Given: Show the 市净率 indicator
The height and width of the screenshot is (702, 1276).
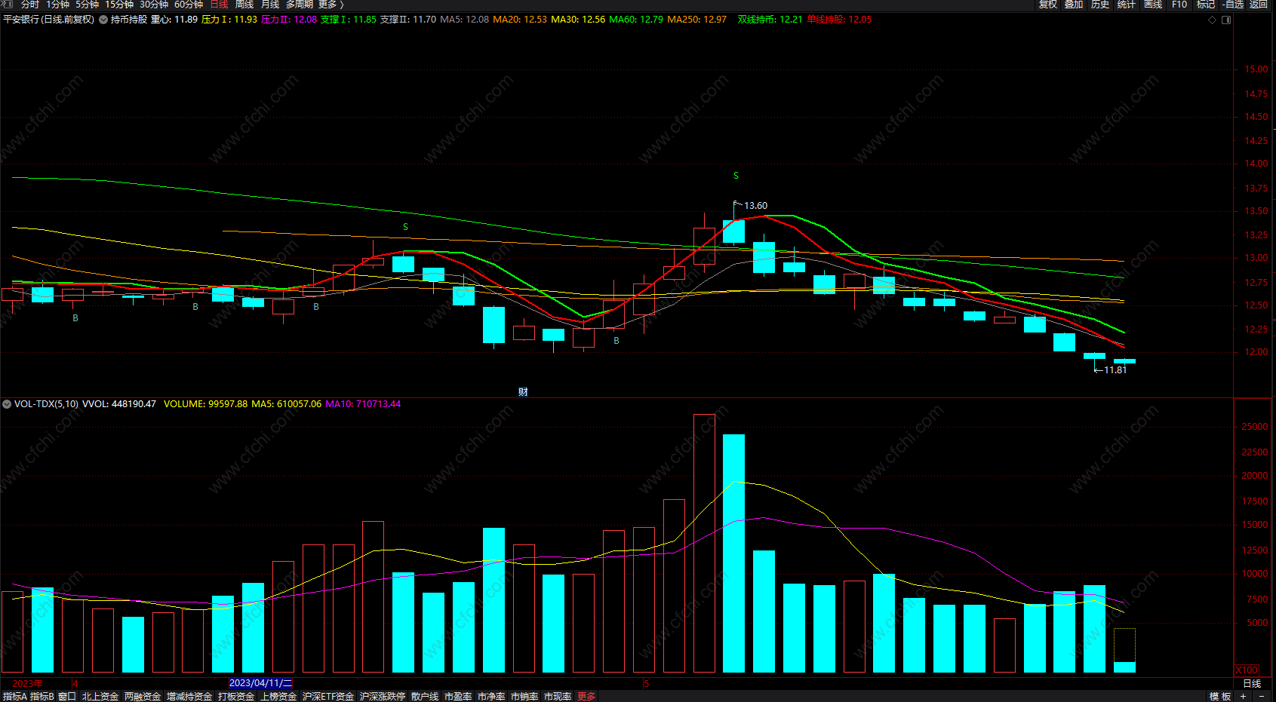Looking at the screenshot, I should tap(491, 697).
